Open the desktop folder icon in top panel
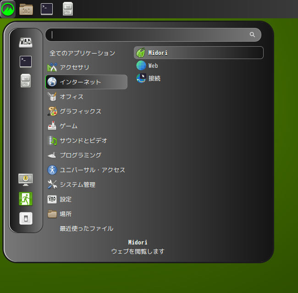The width and height of the screenshot is (298, 293). [x=26, y=9]
